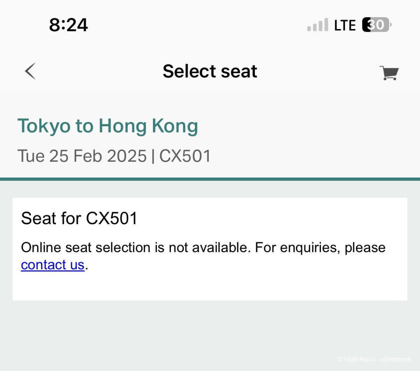The image size is (420, 371).
Task: Tap the back arrow icon
Action: point(30,71)
